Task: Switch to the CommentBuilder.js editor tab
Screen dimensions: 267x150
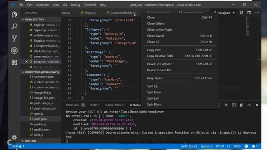Action: coord(121,12)
